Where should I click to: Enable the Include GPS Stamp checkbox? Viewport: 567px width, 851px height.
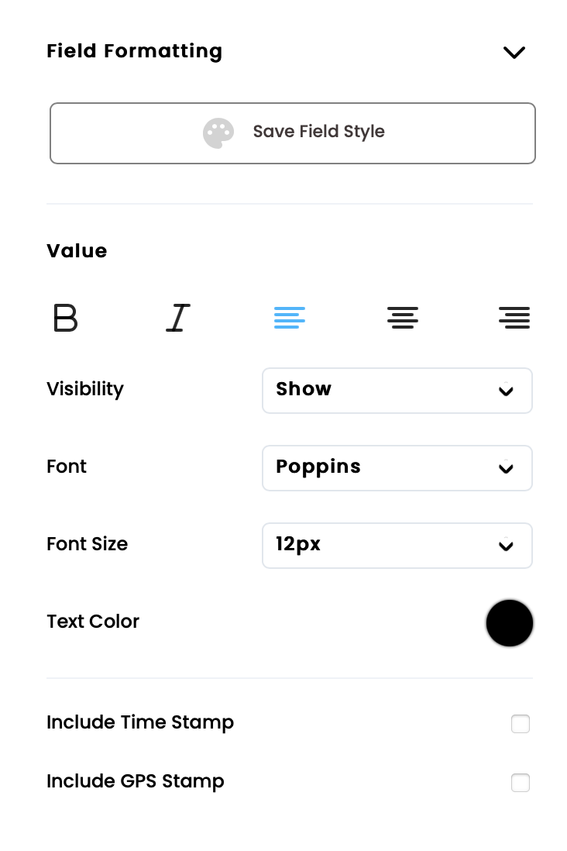coord(521,783)
